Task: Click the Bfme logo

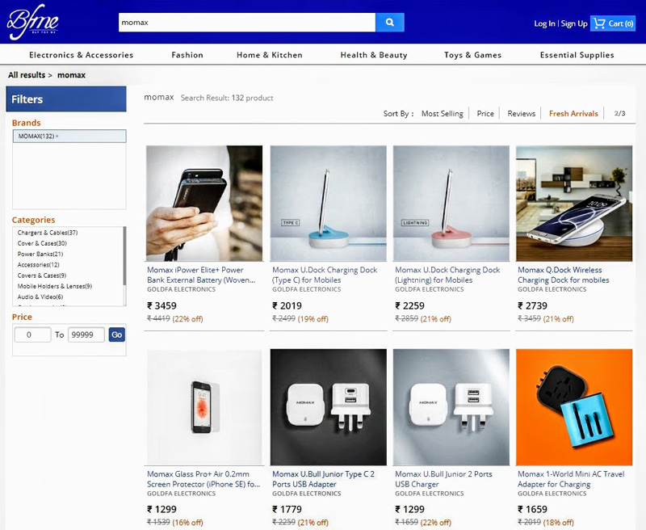Action: (33, 22)
